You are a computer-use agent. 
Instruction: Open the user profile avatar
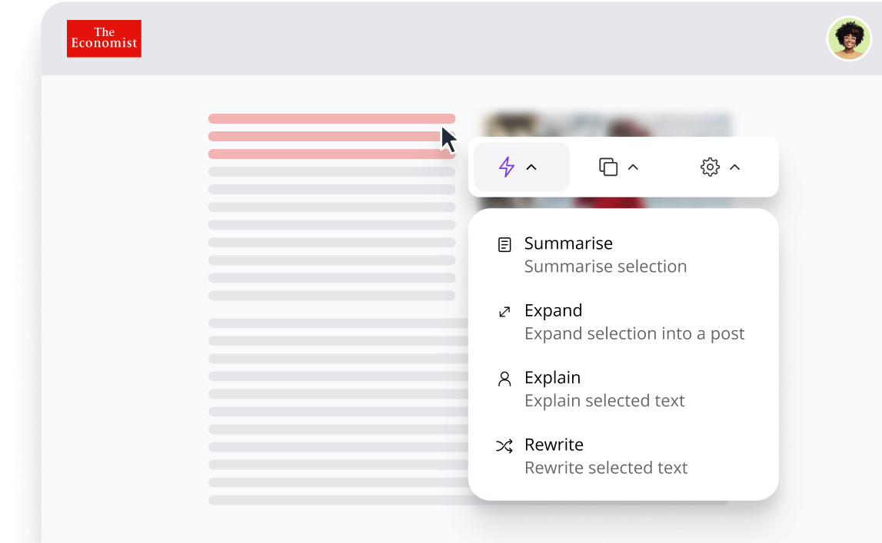[x=849, y=38]
